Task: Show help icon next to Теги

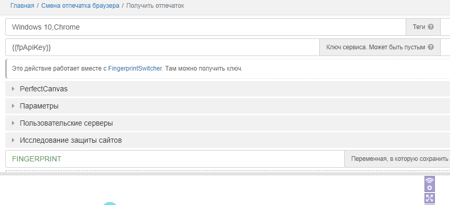Action: (431, 27)
